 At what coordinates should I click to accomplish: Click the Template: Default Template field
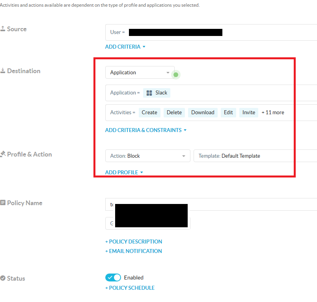tap(252, 156)
